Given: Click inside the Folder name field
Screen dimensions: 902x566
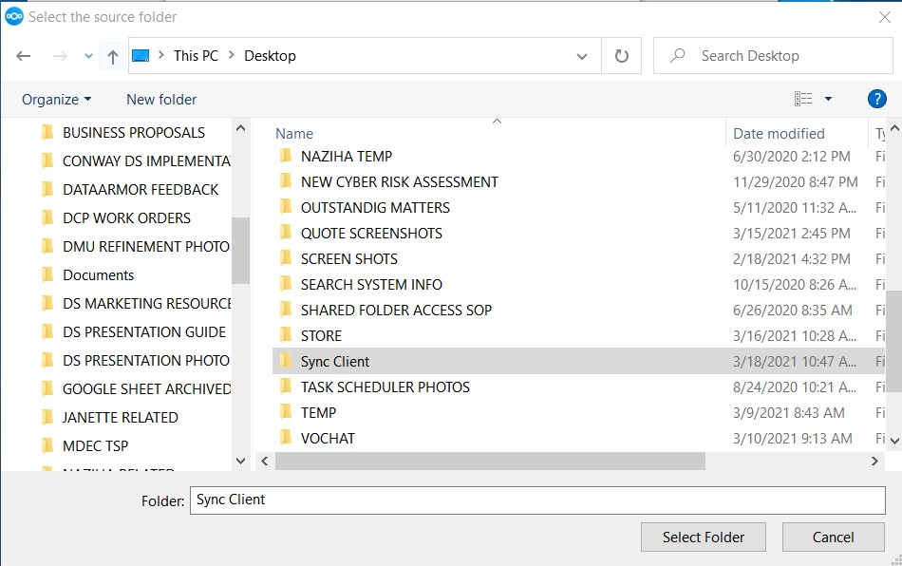Looking at the screenshot, I should [537, 500].
